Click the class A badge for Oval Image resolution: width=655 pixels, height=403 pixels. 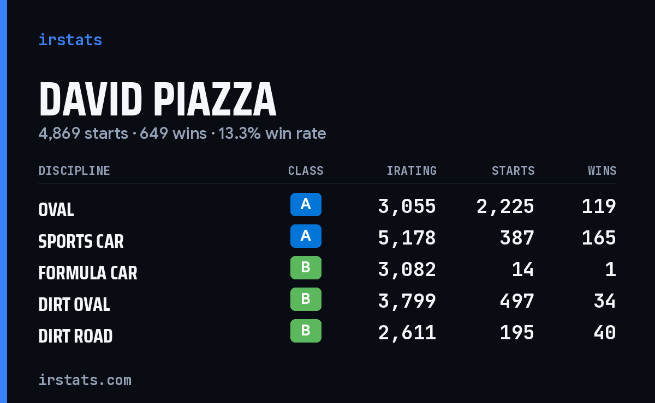tap(306, 204)
